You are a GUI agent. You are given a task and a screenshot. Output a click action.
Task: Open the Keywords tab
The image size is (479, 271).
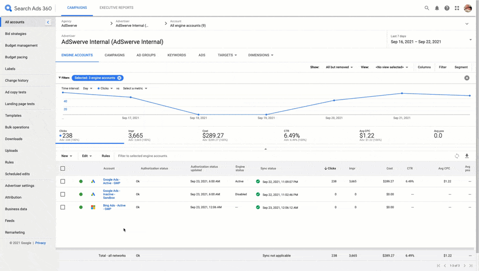[x=177, y=55]
